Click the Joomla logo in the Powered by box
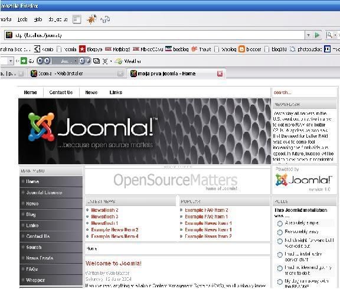340x289 pixels. (304, 180)
